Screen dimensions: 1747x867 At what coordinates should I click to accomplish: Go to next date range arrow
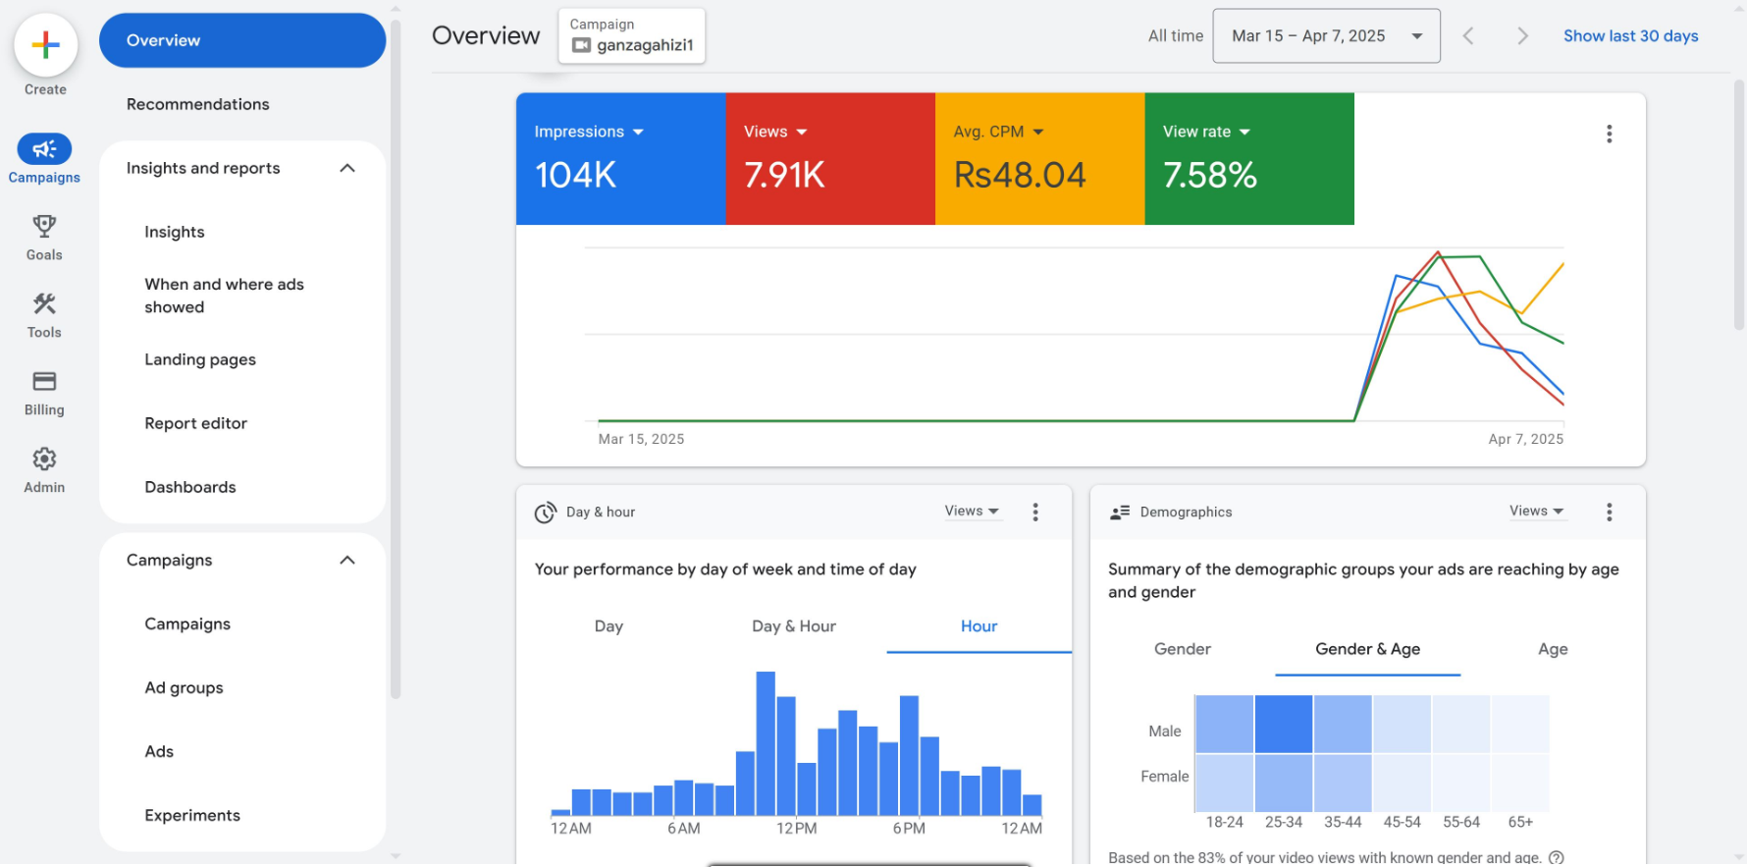click(1522, 36)
